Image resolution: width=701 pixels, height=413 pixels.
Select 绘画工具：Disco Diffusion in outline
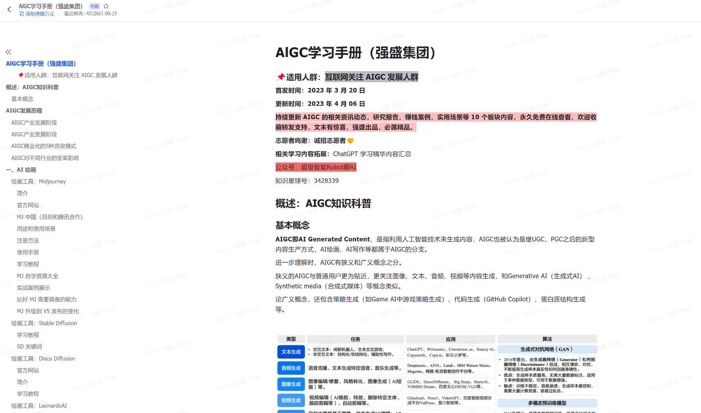43,359
